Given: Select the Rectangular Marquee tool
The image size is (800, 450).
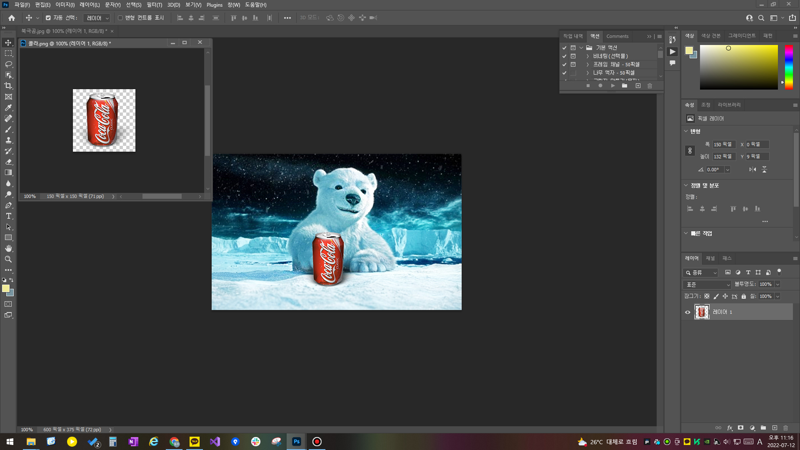Looking at the screenshot, I should 8,54.
